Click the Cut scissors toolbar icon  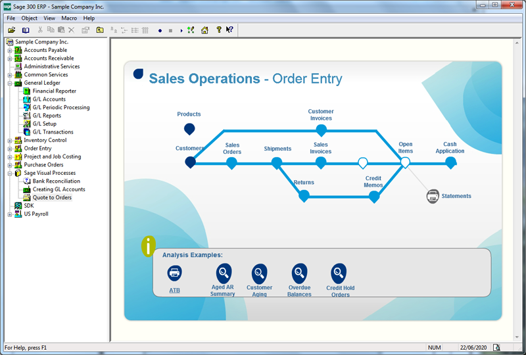click(x=40, y=30)
